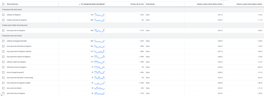Screen dimensions: 264x96
Task: Open trend chart for deichmann buty do biegania
Action: click(x=100, y=67)
